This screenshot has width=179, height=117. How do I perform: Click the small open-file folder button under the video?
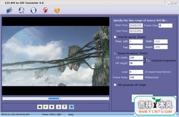click(x=40, y=107)
